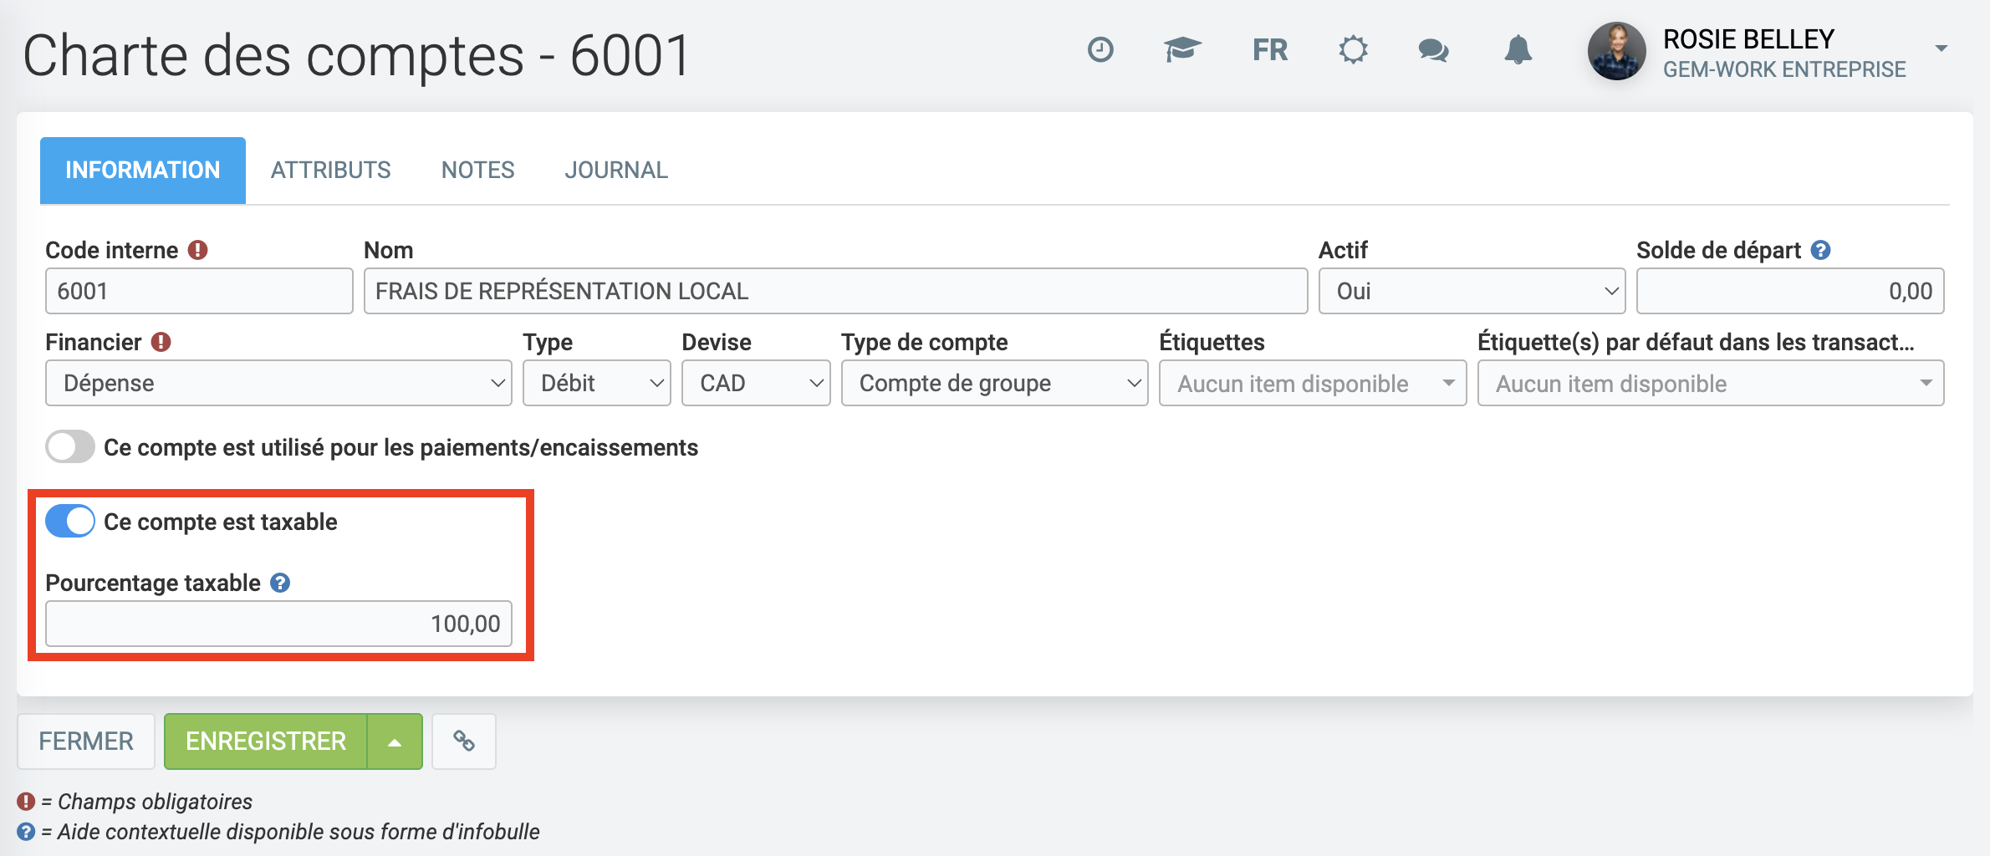Click the notifications bell icon

pyautogui.click(x=1518, y=50)
